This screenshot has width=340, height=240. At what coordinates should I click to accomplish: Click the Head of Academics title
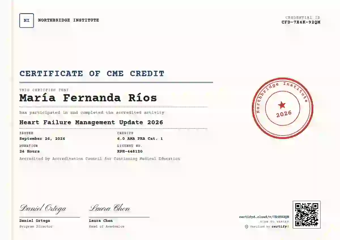click(107, 226)
